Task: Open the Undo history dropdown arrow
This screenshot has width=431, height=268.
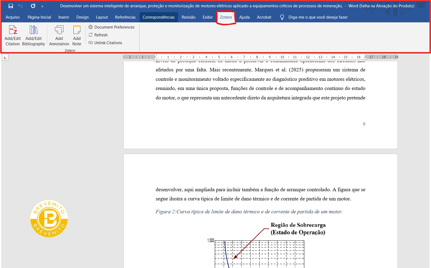Action: (x=26, y=6)
